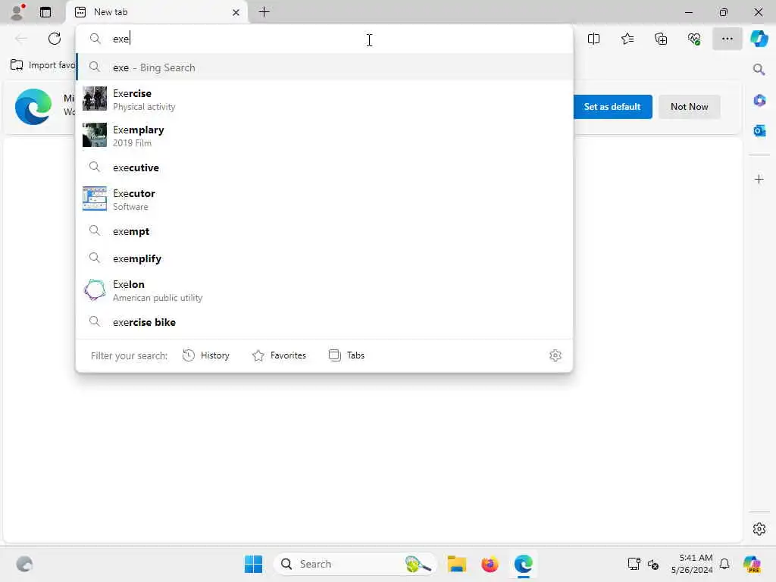
Task: Open the Windows Start button
Action: point(253,564)
